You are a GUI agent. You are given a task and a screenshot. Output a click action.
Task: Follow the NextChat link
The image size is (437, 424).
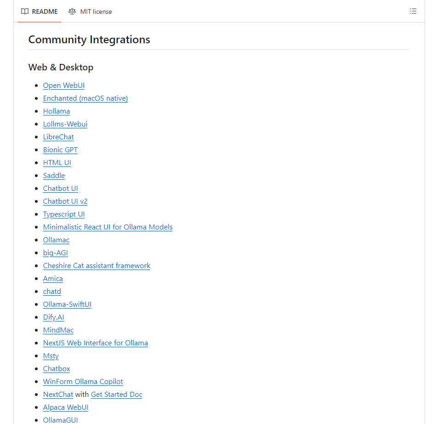(58, 395)
